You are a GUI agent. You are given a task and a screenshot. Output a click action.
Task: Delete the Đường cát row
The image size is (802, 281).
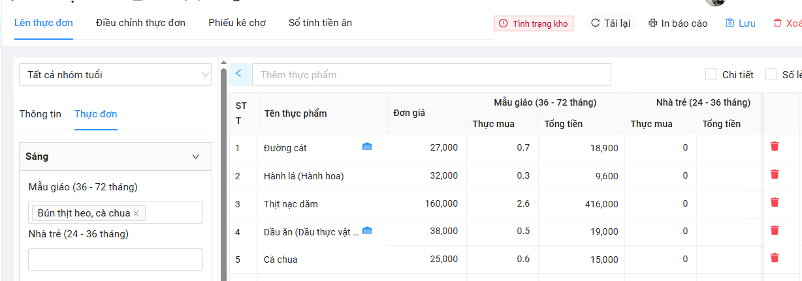(x=775, y=147)
